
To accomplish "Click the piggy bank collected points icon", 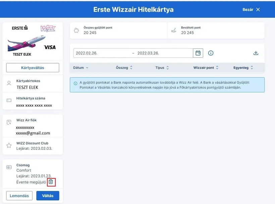I will [77, 30].
